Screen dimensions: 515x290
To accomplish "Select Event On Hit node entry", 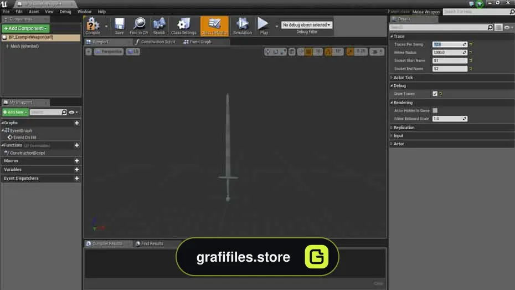I will click(x=24, y=138).
